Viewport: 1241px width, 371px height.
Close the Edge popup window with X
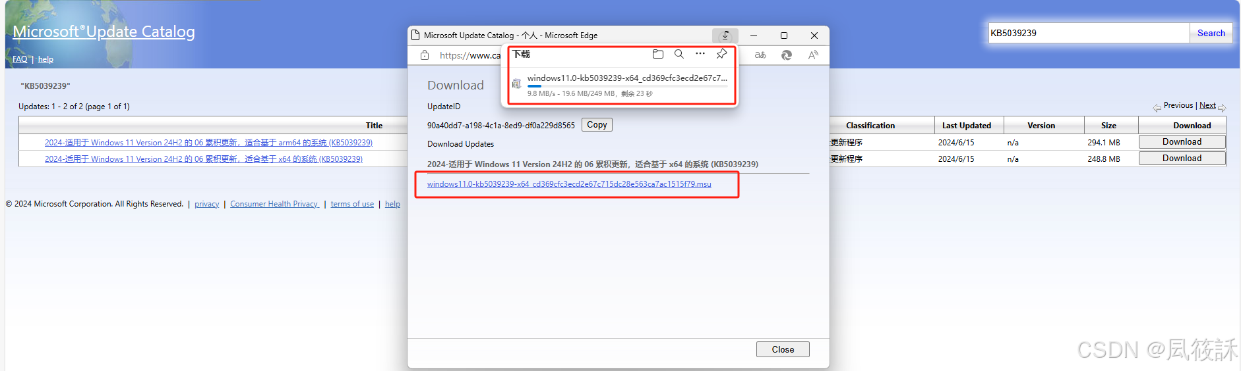[x=814, y=36]
